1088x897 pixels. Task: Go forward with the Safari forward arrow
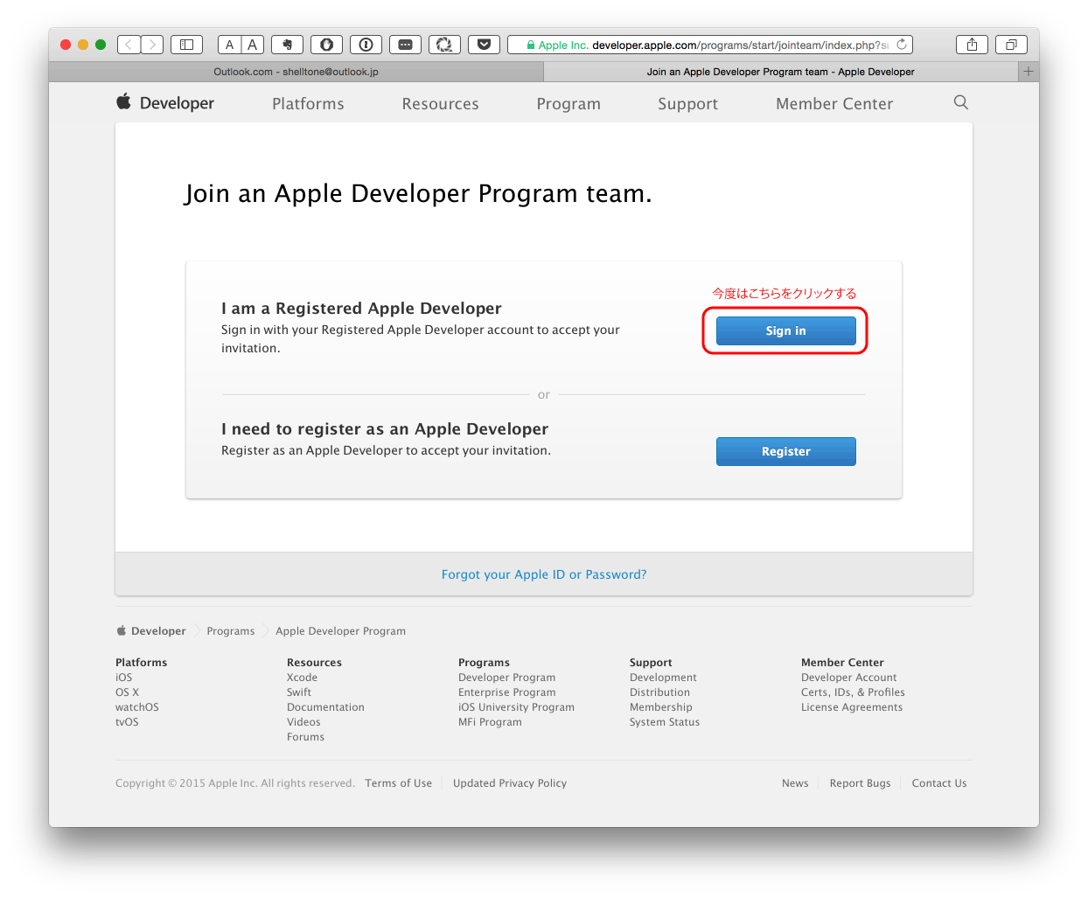(x=152, y=45)
